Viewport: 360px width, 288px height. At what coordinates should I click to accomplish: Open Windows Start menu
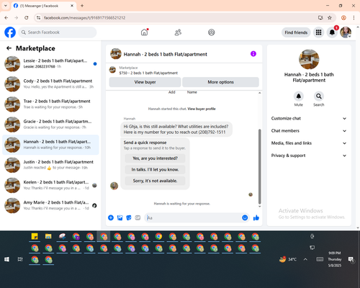[6, 259]
